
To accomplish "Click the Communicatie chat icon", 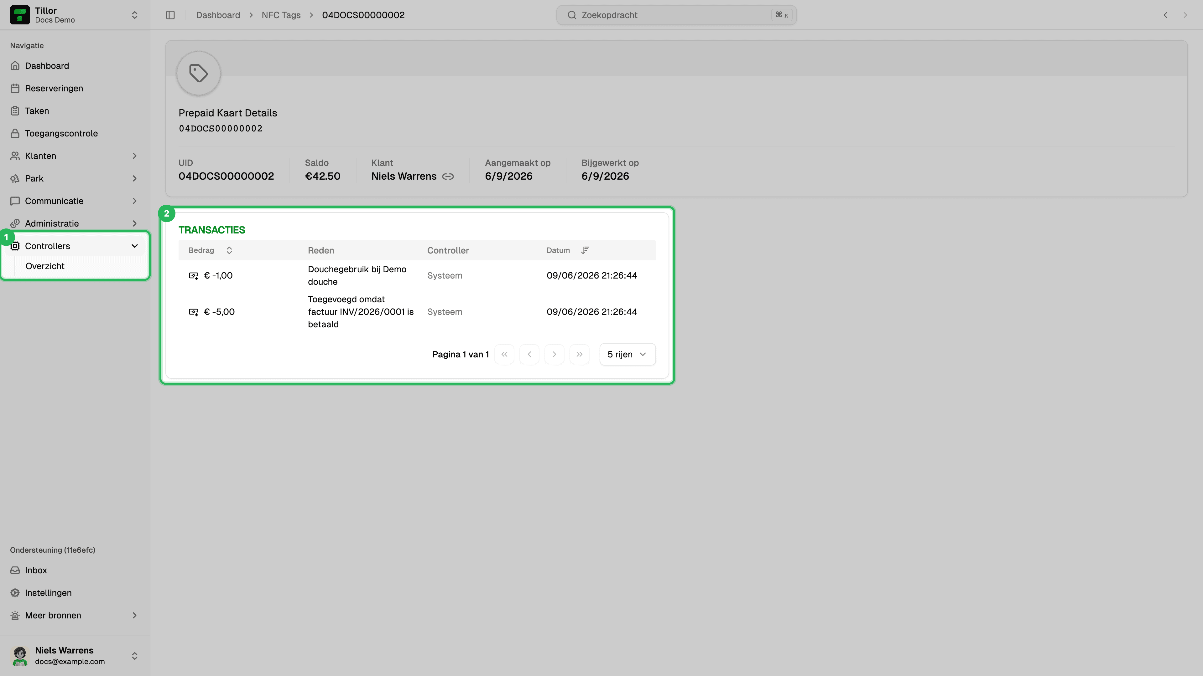I will pyautogui.click(x=15, y=201).
